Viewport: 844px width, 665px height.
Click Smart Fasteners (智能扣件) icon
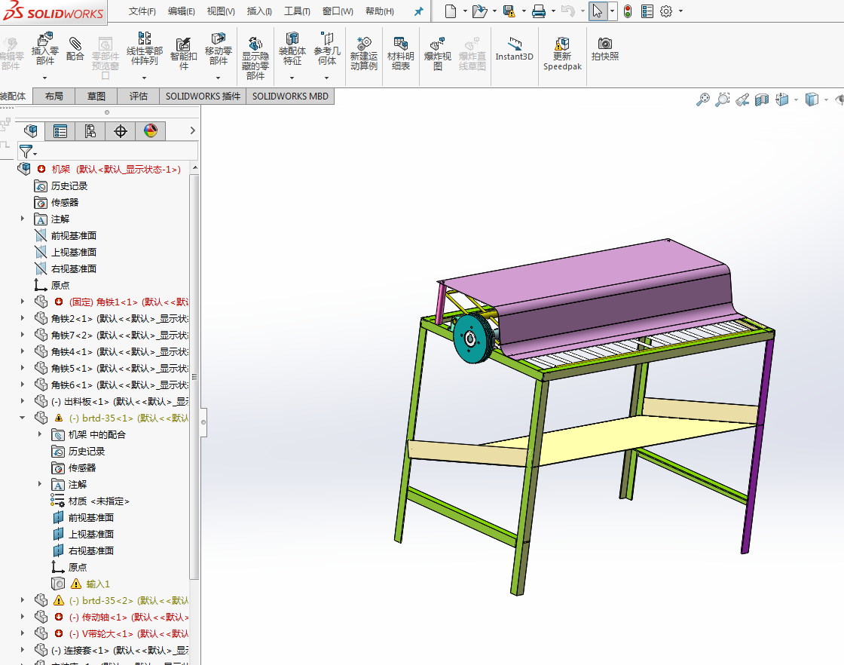point(184,54)
